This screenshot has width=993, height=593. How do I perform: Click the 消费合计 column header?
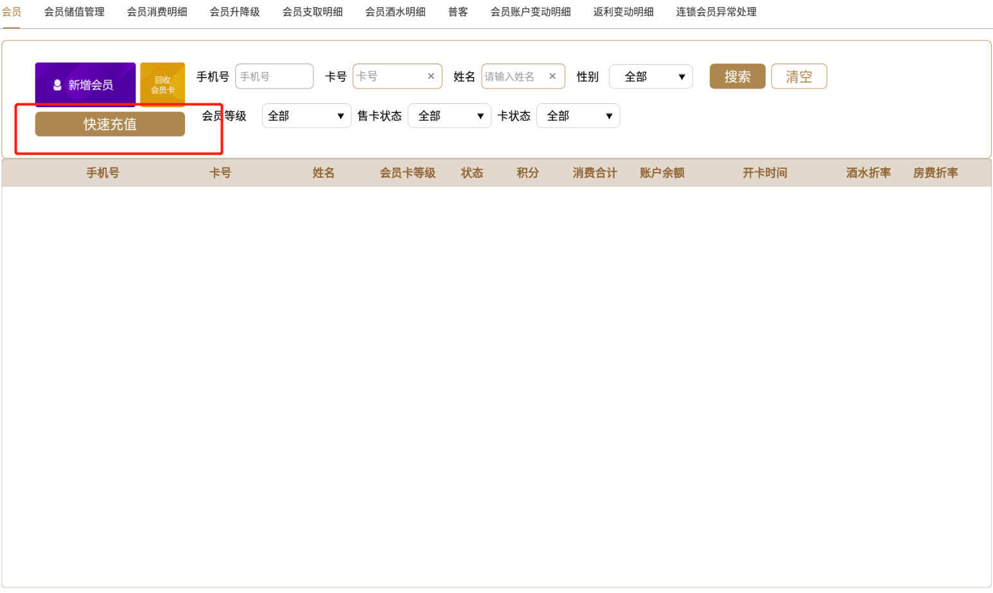595,173
